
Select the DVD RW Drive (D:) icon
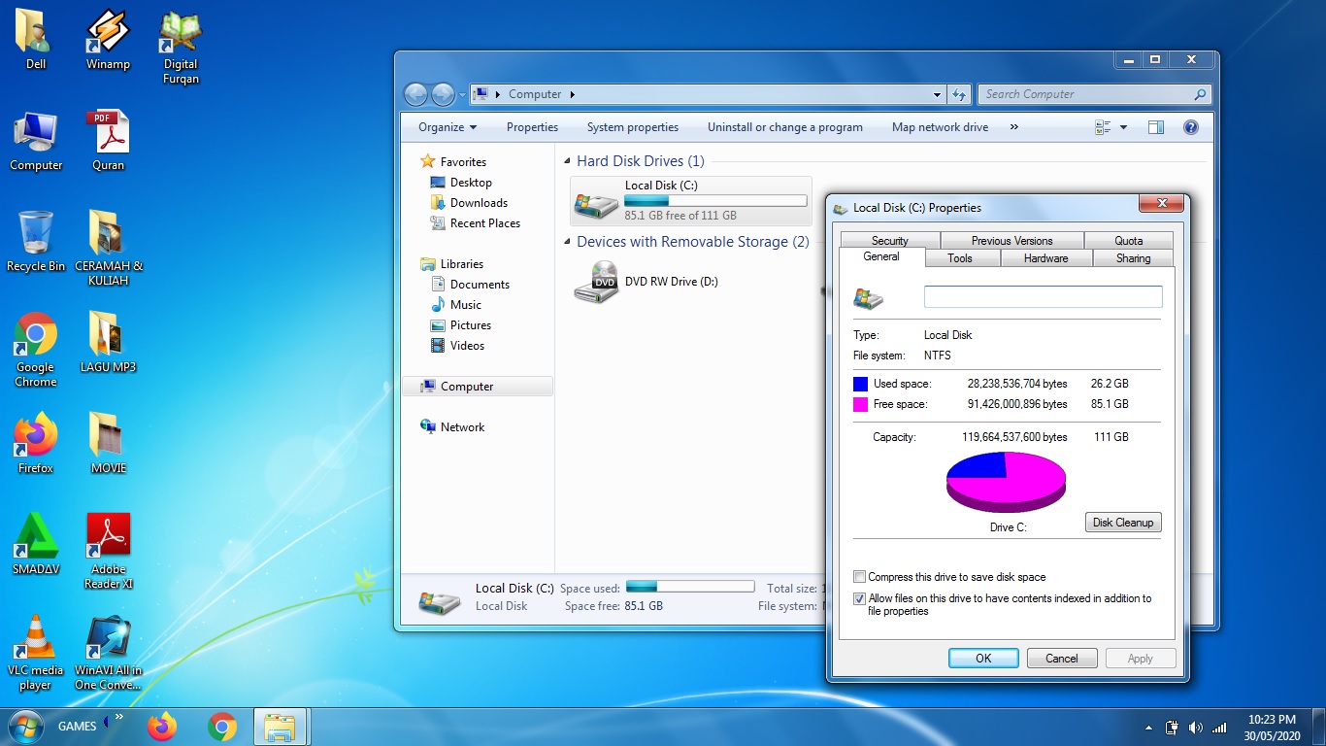tap(595, 282)
